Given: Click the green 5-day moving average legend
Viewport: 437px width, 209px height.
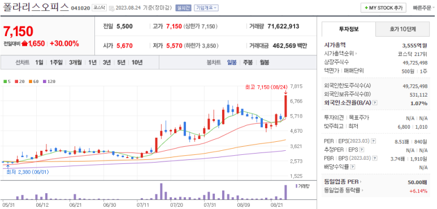Looking at the screenshot, I should (7, 81).
